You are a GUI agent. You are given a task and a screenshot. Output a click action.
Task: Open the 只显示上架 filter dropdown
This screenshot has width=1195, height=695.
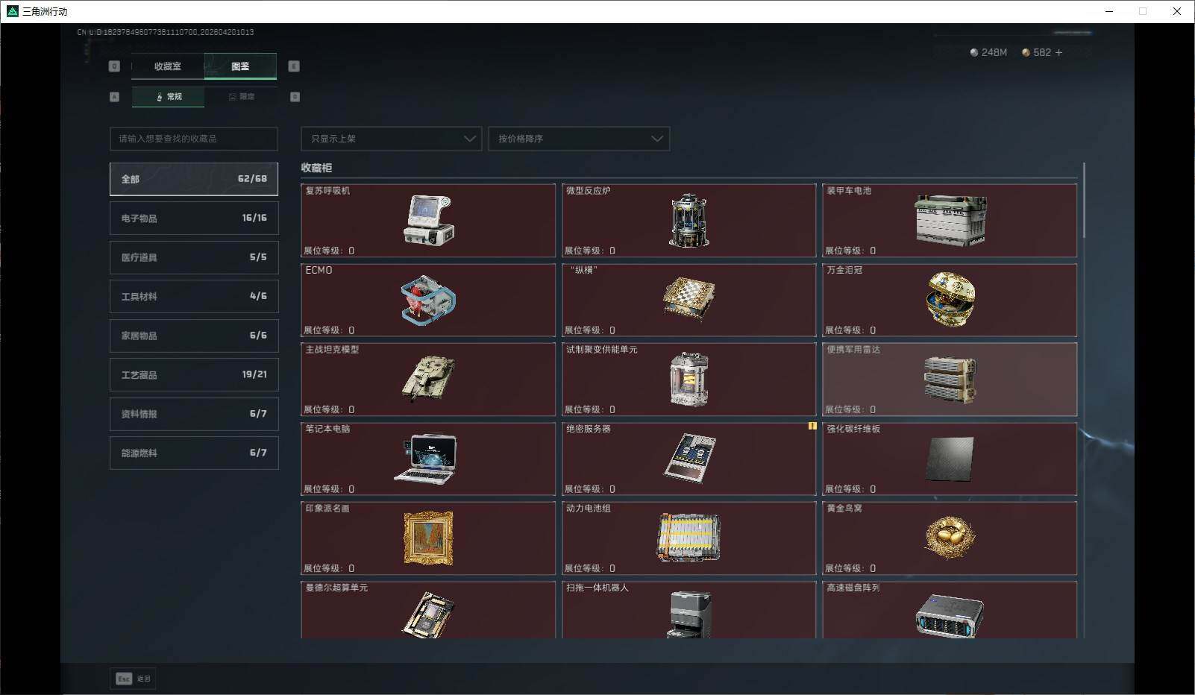click(x=392, y=139)
